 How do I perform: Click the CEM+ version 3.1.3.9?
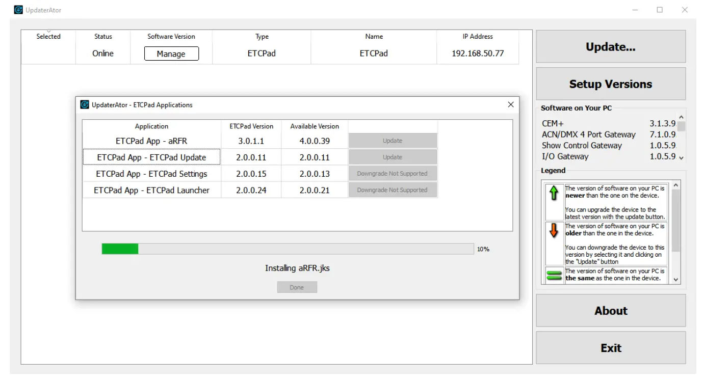click(x=663, y=123)
